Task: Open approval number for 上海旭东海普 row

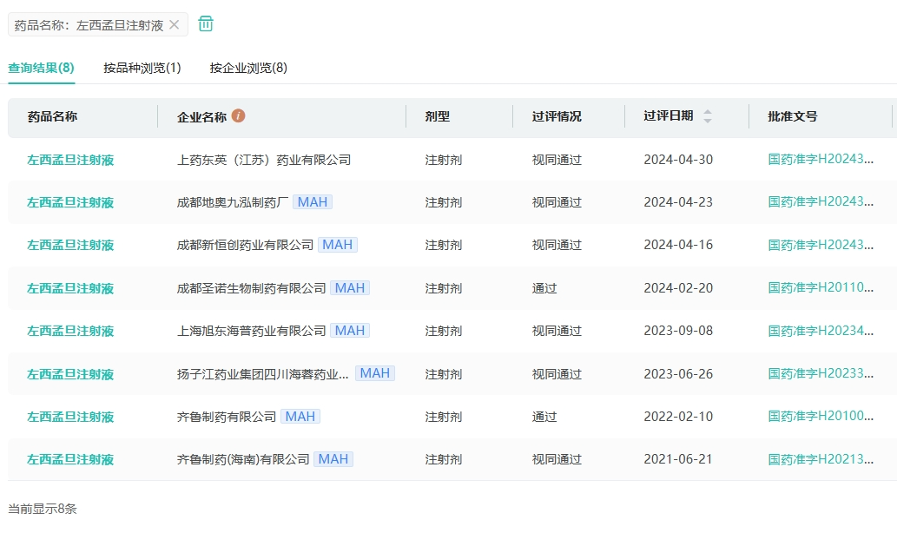Action: (821, 331)
